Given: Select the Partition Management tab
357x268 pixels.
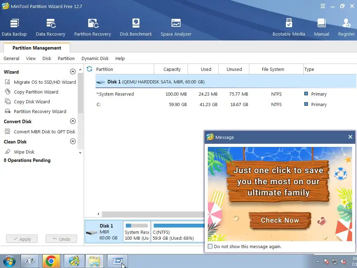Looking at the screenshot, I should (37, 47).
